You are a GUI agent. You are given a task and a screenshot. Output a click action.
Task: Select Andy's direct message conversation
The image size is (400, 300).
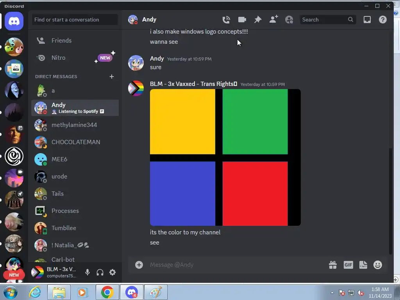click(x=75, y=108)
